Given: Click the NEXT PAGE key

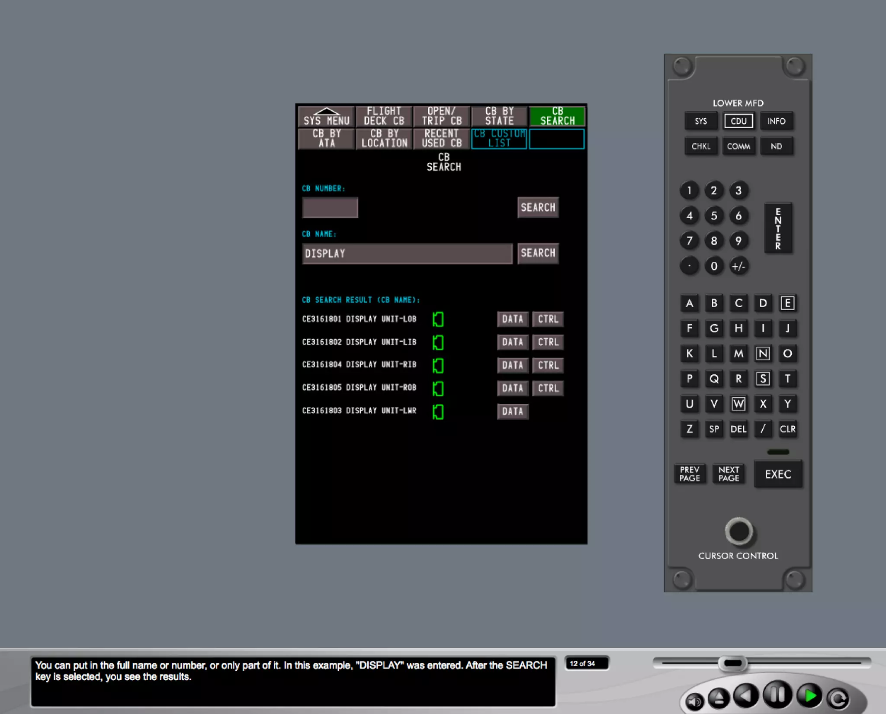Looking at the screenshot, I should click(x=729, y=474).
